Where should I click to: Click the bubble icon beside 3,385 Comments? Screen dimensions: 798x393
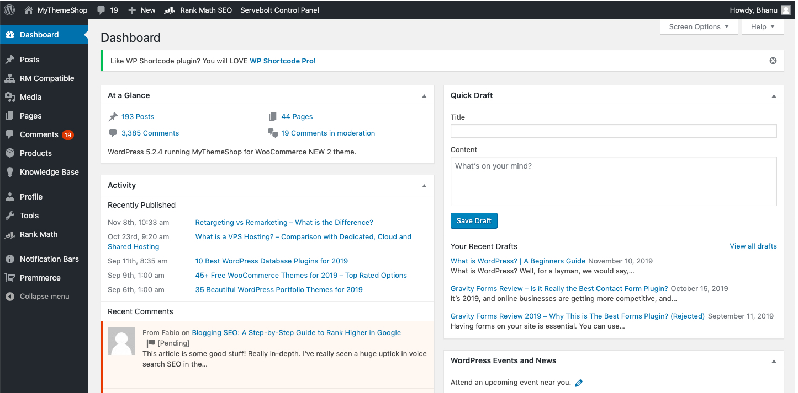point(113,133)
